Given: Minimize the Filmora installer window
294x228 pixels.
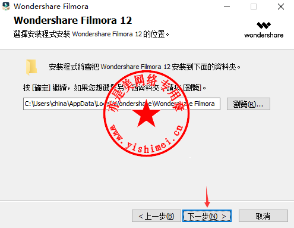Looking at the screenshot, I should click(x=227, y=7).
